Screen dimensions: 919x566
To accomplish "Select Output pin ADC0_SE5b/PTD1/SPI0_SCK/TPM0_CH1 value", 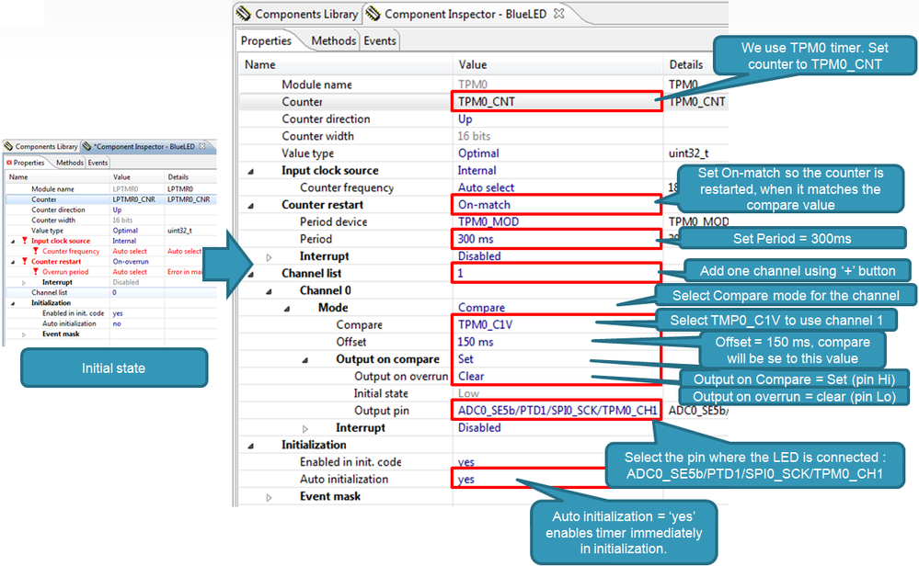I will pos(557,411).
